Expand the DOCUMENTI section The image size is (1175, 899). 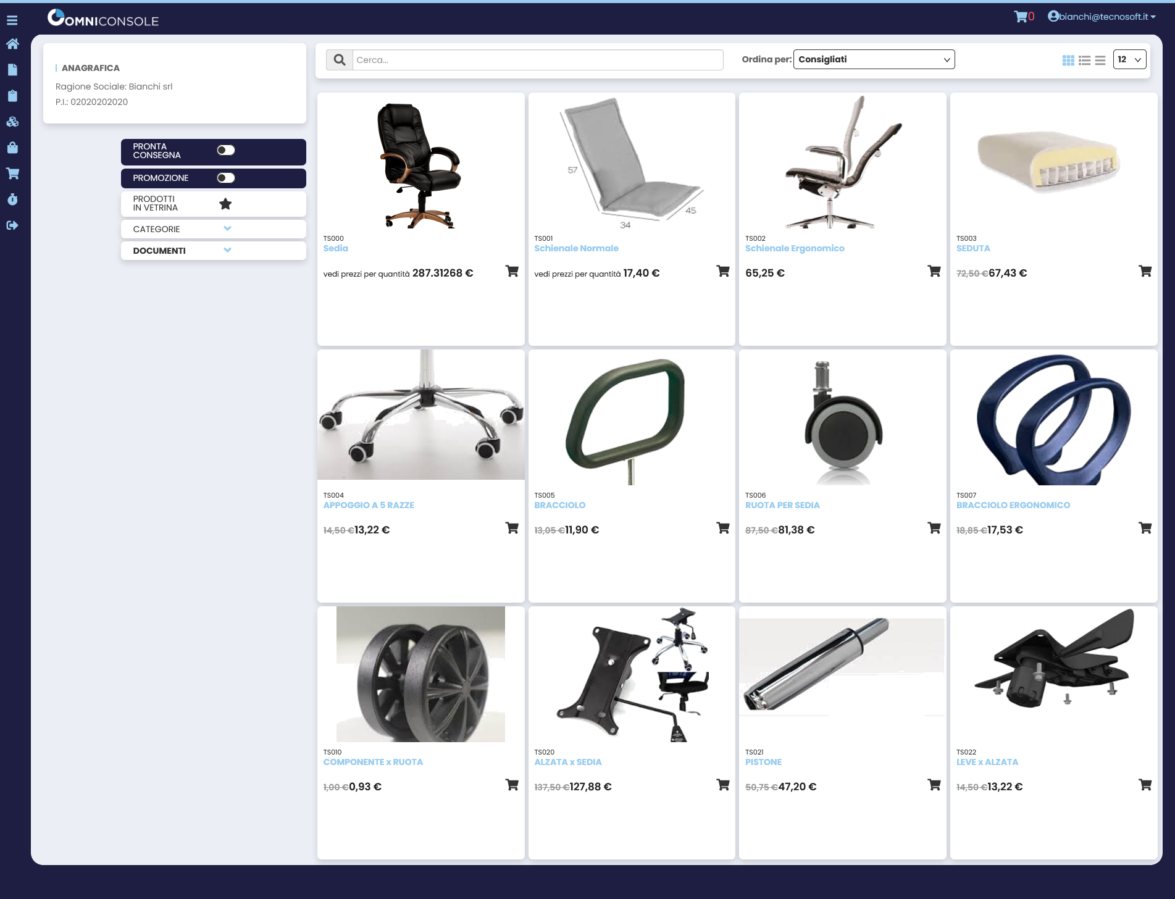227,250
